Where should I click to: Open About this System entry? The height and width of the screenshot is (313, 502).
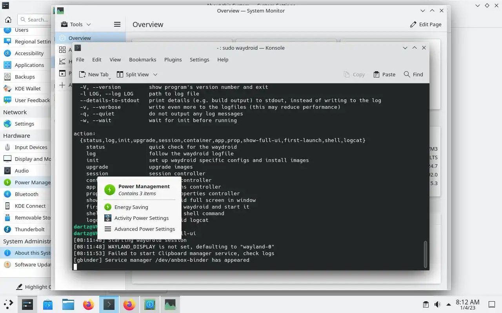[x=26, y=253]
